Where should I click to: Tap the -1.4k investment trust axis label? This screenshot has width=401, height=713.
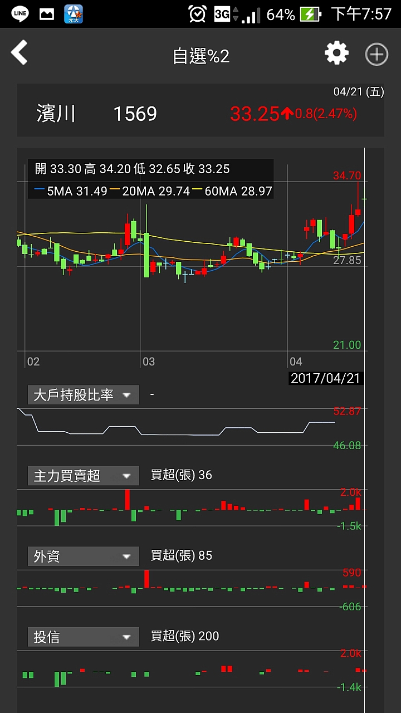[349, 687]
